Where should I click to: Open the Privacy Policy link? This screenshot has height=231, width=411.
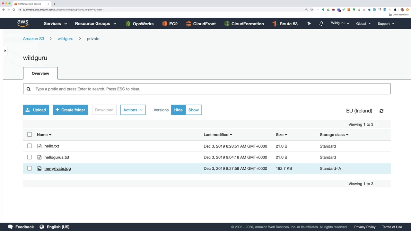(365, 227)
